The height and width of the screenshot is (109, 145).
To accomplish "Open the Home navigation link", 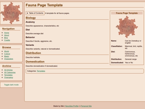I will (6, 33).
